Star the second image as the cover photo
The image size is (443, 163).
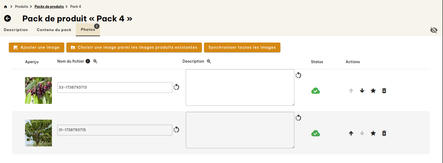[x=373, y=133]
